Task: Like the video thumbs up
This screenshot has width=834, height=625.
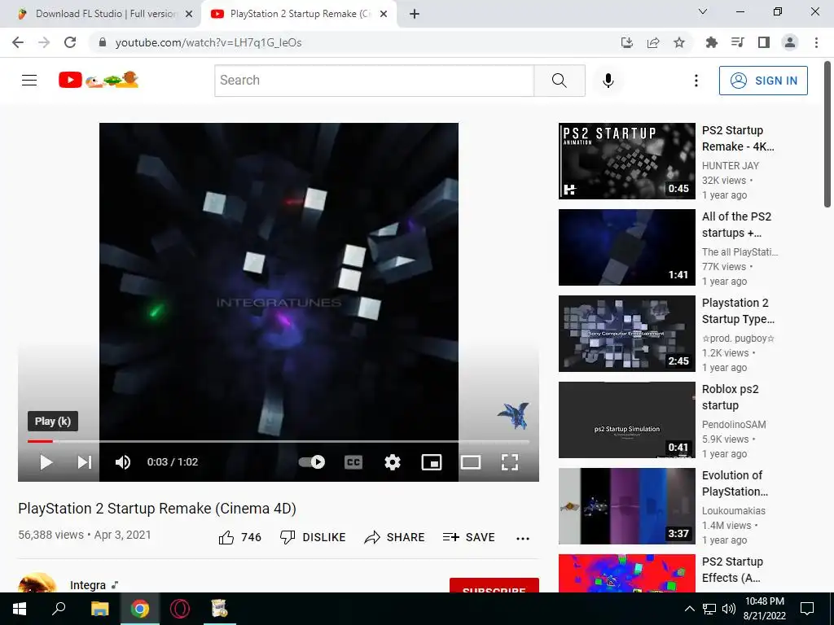Action: pos(240,537)
